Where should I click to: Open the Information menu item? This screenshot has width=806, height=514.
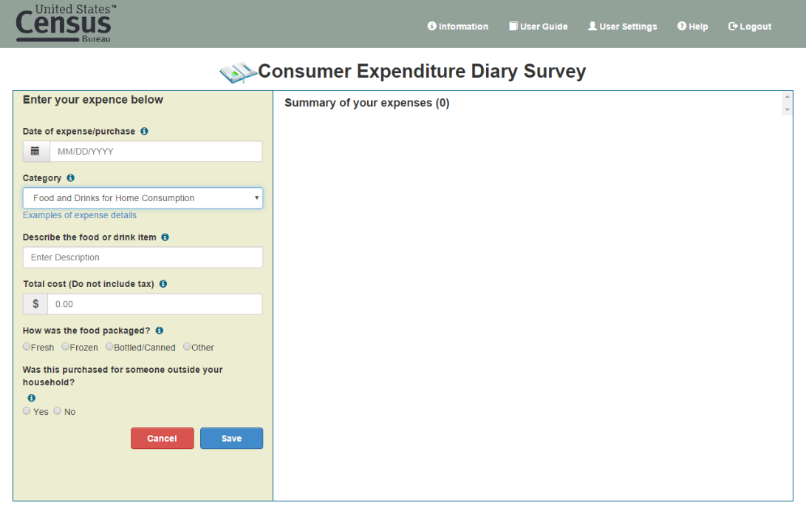(x=458, y=26)
